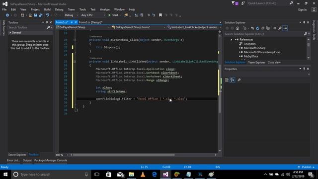Collapse the pictureBox1_Click method outline
The width and height of the screenshot is (318, 179).
(75, 40)
